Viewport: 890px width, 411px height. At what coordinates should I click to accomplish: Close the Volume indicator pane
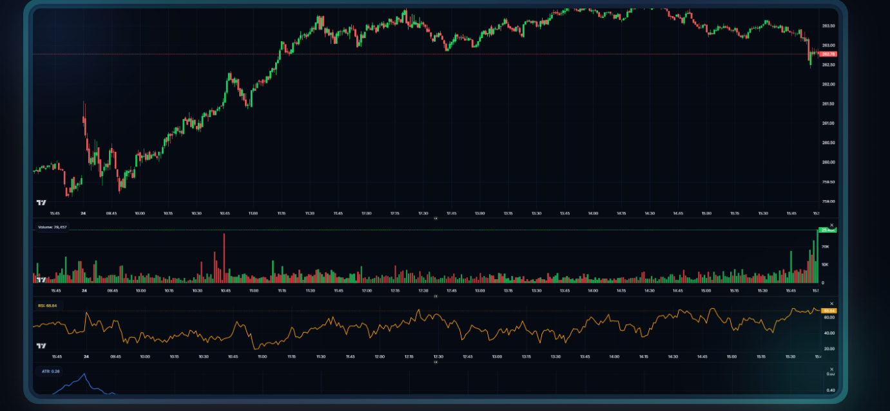pos(831,225)
